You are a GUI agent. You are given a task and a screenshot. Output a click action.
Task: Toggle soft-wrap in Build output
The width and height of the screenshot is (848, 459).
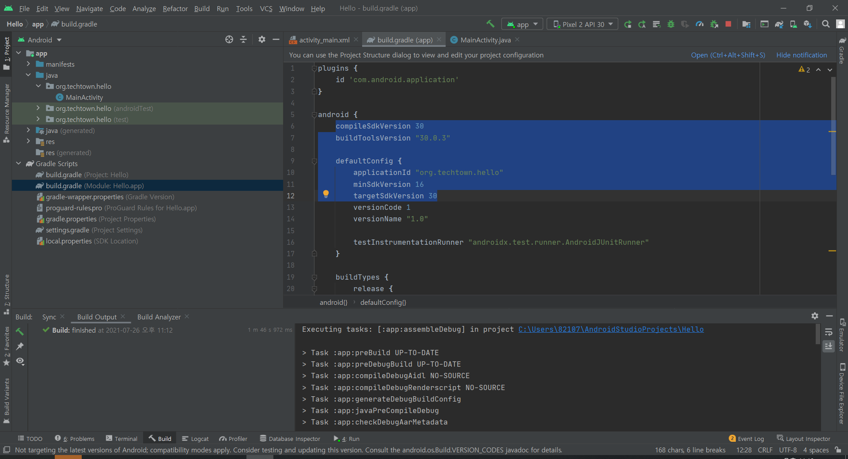(x=829, y=332)
